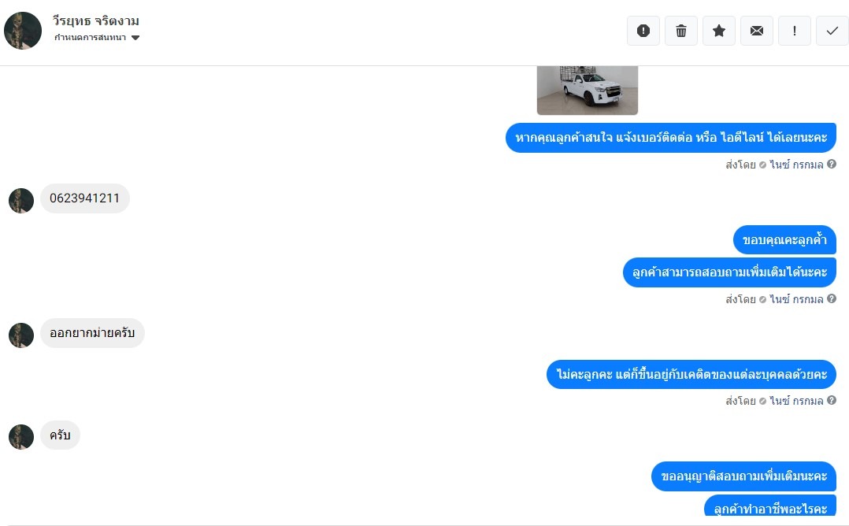Expand the 'กำหนดการสนทนา' dropdown arrow

coord(135,37)
